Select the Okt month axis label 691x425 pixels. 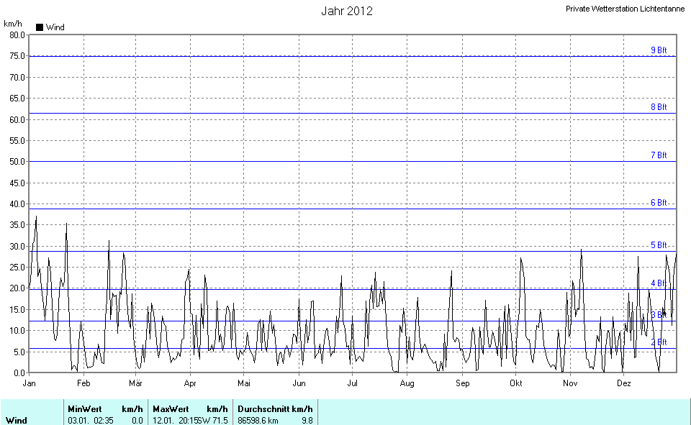(x=515, y=384)
